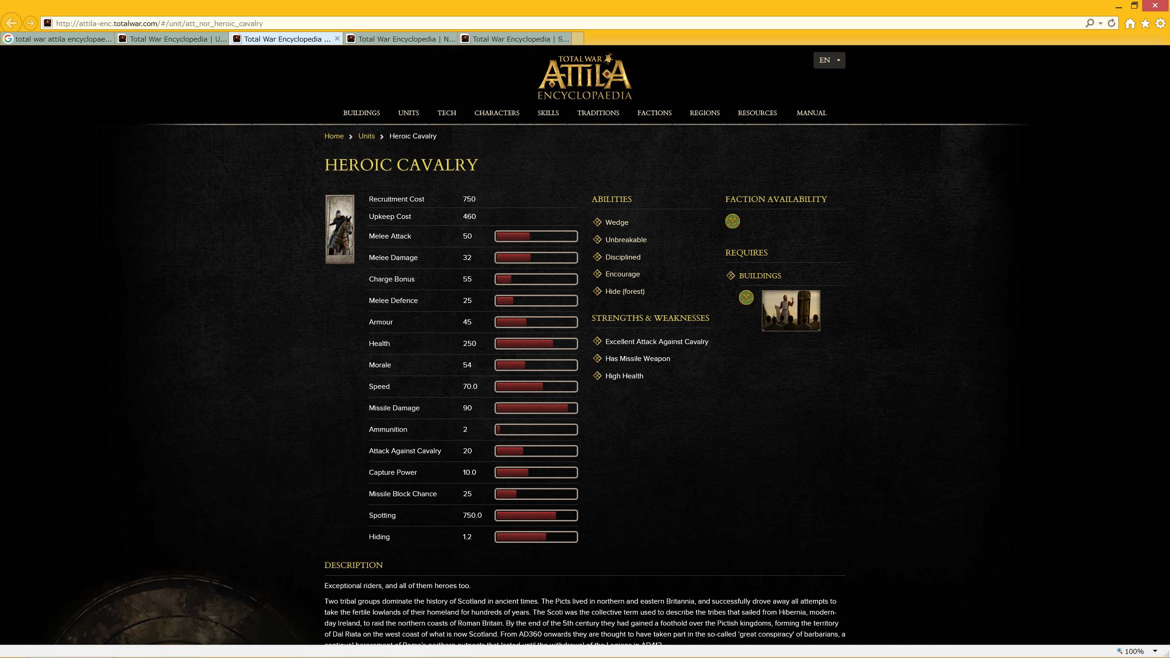Click the Disciplined ability diamond icon
The width and height of the screenshot is (1170, 658).
pyautogui.click(x=597, y=257)
